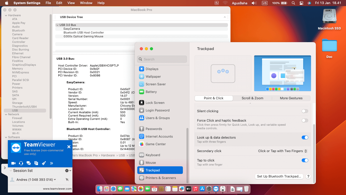Switch to the More Gestures tab
The image size is (346, 195).
pyautogui.click(x=291, y=98)
